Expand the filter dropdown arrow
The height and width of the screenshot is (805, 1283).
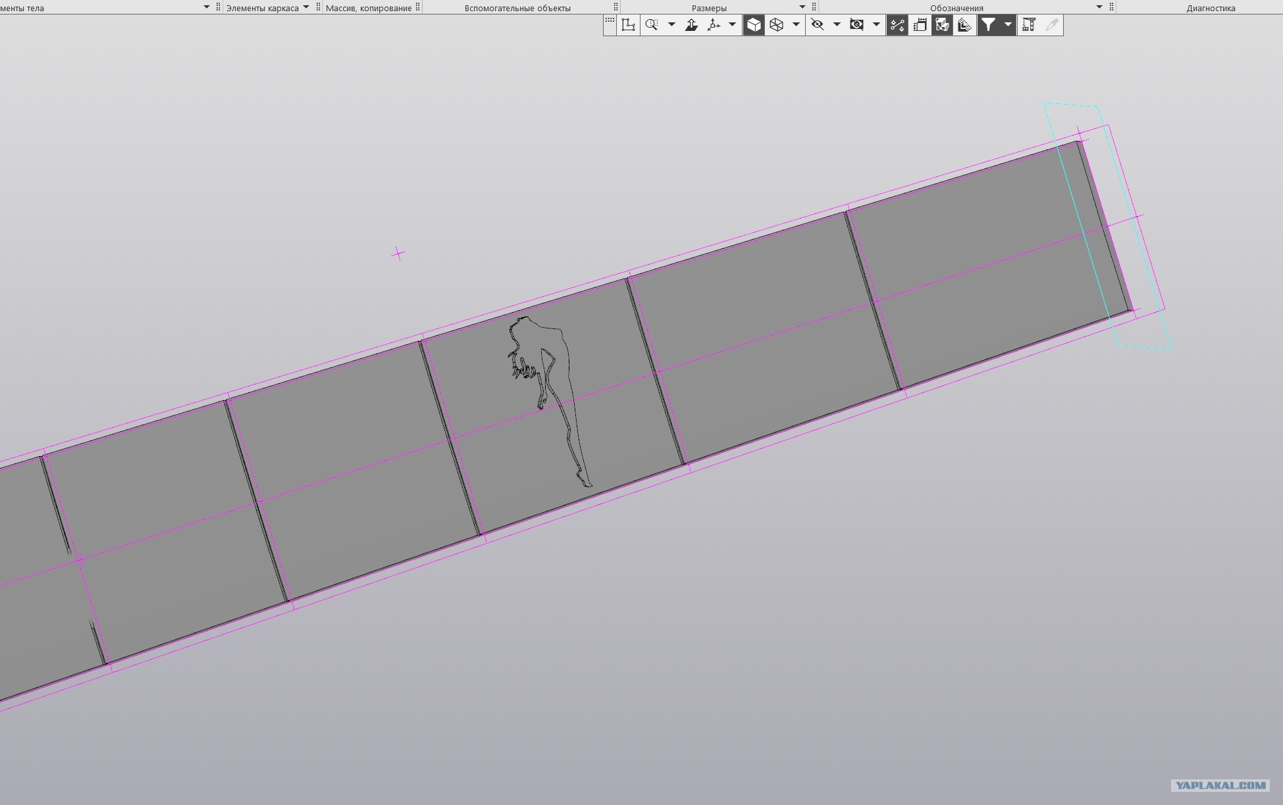(1008, 25)
